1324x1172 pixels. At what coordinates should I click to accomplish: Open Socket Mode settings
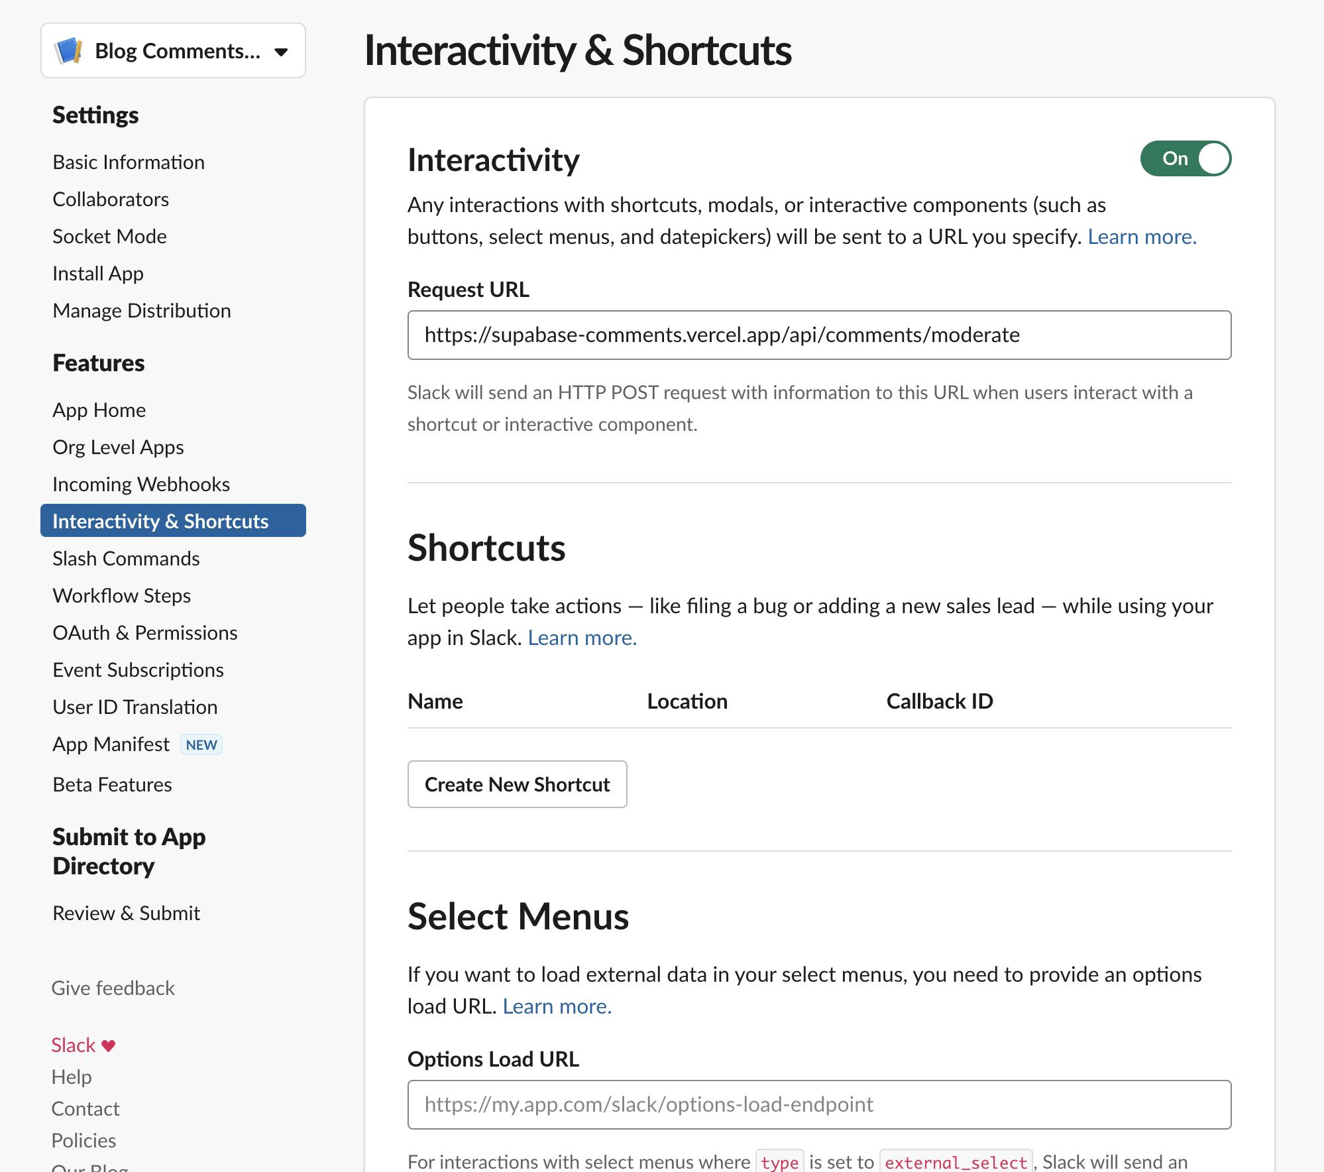pos(109,236)
